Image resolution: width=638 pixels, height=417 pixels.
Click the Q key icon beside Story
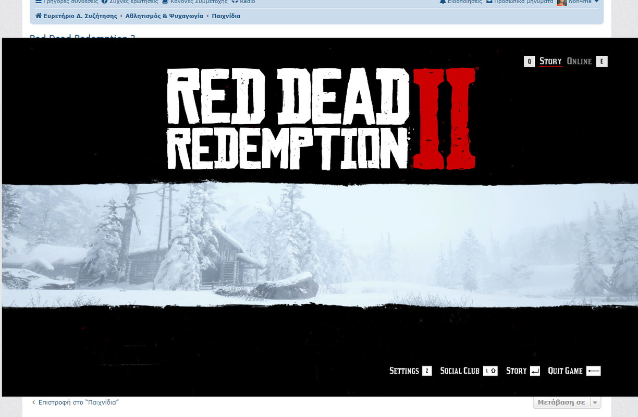pos(529,62)
